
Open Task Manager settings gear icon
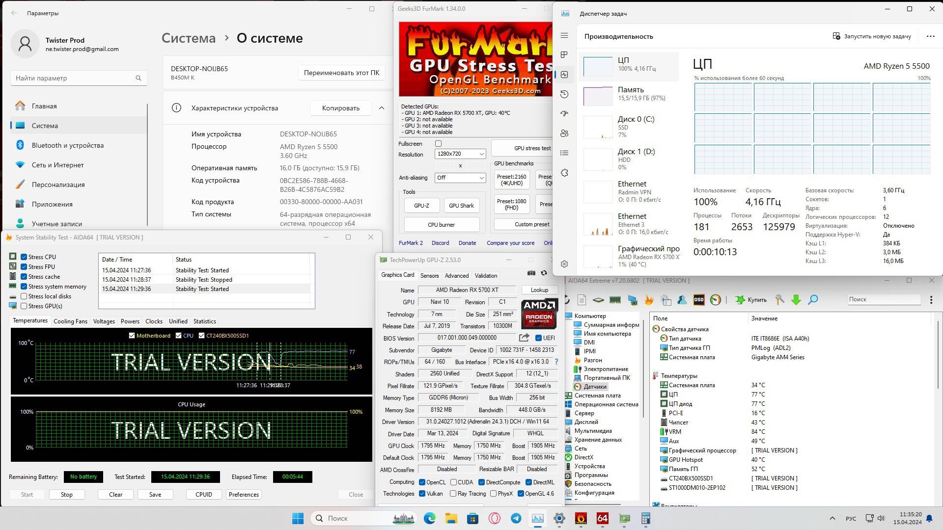tap(564, 264)
